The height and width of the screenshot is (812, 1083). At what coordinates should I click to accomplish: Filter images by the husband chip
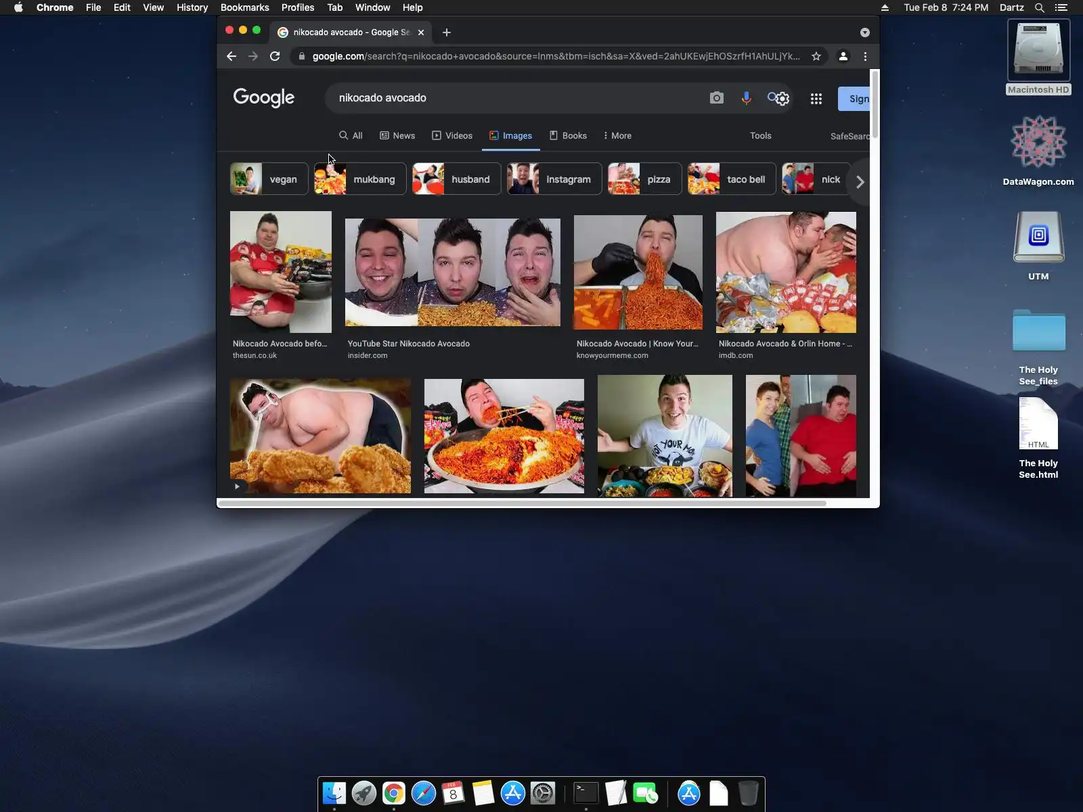pyautogui.click(x=457, y=179)
